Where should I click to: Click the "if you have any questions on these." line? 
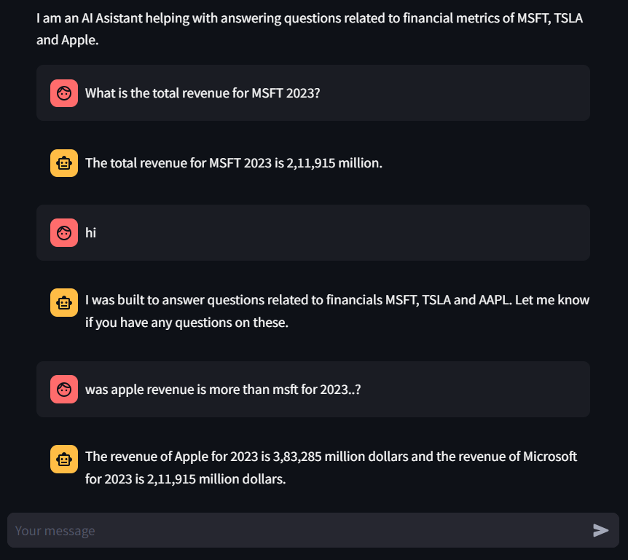click(x=187, y=323)
